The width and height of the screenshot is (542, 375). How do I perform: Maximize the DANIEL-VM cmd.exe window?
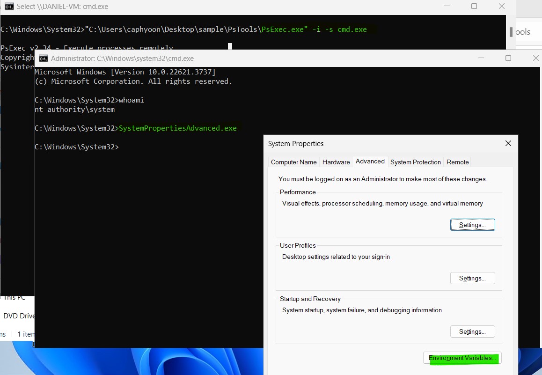point(474,7)
